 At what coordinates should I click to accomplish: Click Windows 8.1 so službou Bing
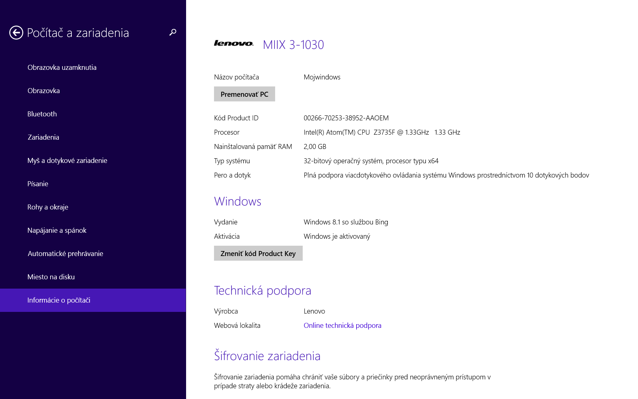[x=346, y=222]
